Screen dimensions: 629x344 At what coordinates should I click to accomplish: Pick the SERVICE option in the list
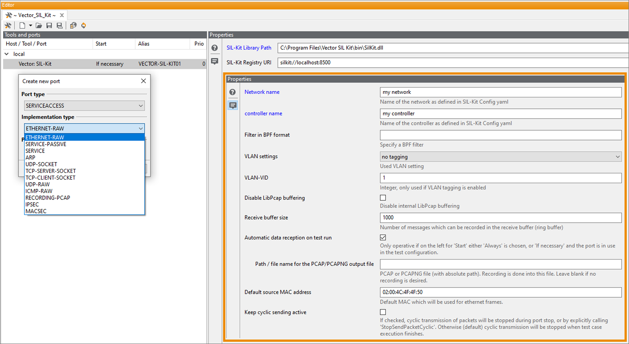(x=84, y=151)
